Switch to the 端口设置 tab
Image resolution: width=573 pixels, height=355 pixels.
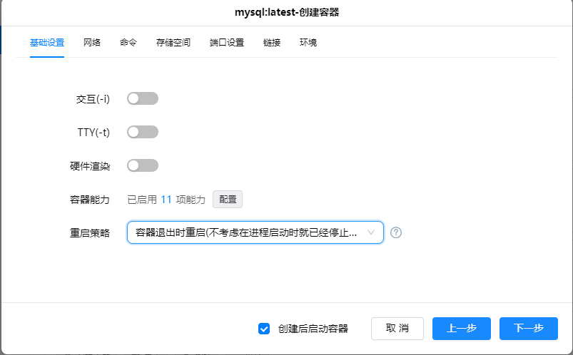(227, 43)
